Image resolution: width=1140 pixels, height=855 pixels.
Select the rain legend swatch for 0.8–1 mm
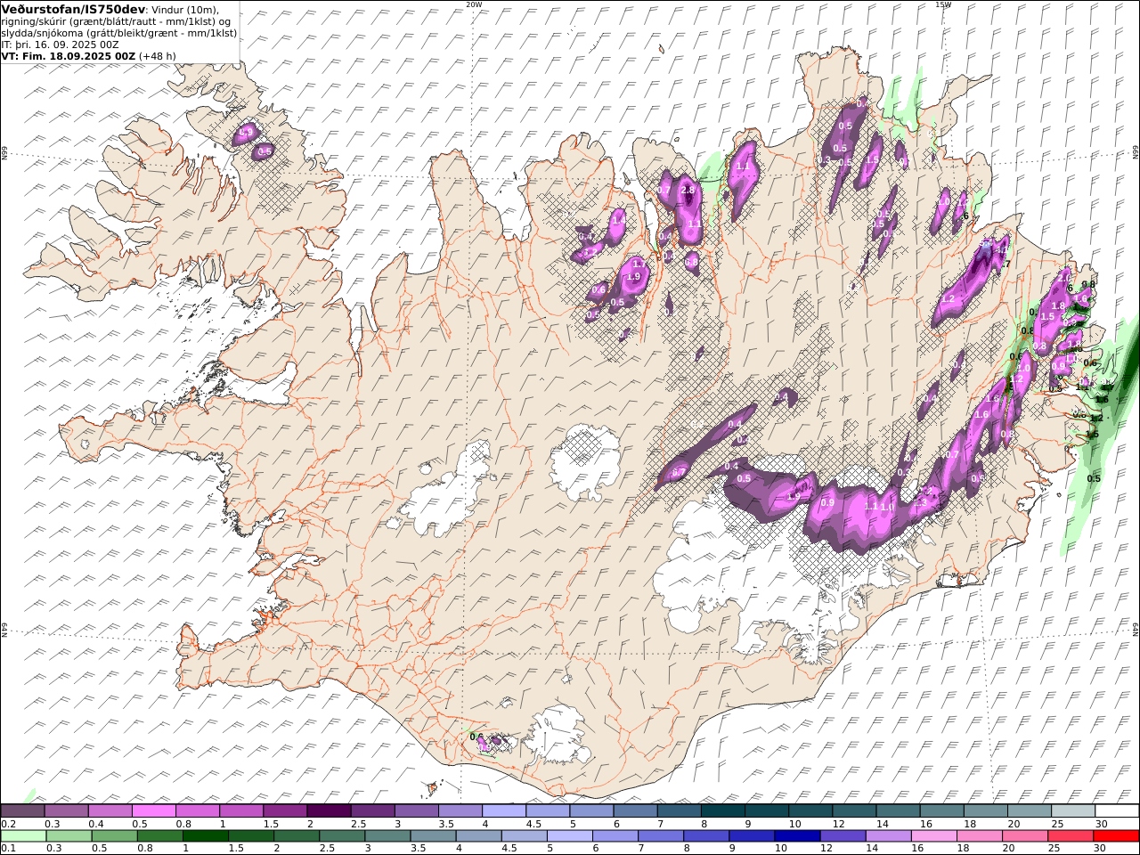pos(160,835)
